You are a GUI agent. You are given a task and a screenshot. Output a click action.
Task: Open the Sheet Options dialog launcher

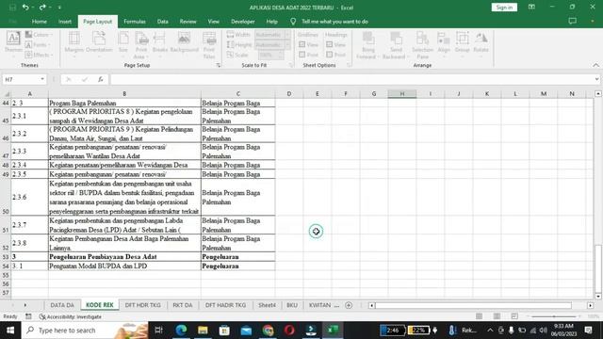tap(349, 65)
